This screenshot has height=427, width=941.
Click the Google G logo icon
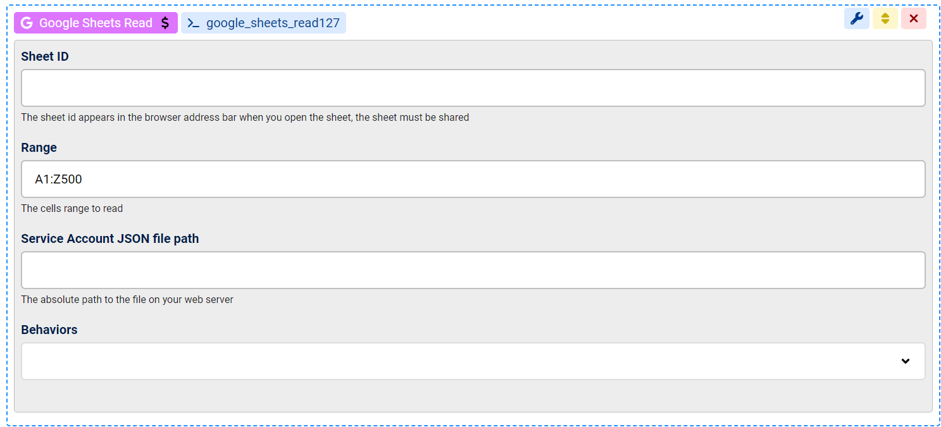point(27,23)
